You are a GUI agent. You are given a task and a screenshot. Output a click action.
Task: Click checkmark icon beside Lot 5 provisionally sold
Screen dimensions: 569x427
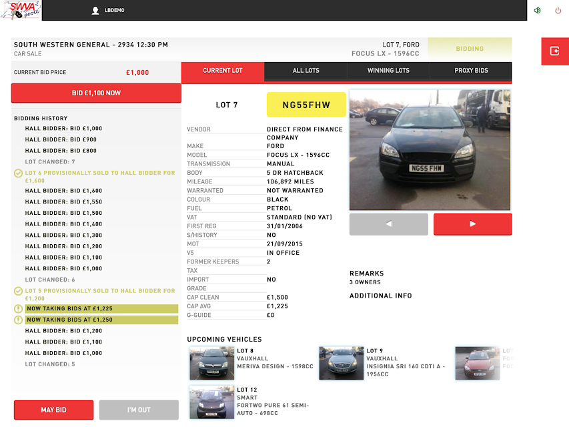tap(18, 291)
